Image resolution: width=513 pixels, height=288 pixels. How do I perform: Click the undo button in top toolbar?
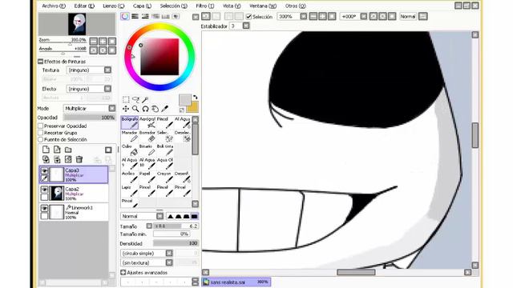[206, 16]
